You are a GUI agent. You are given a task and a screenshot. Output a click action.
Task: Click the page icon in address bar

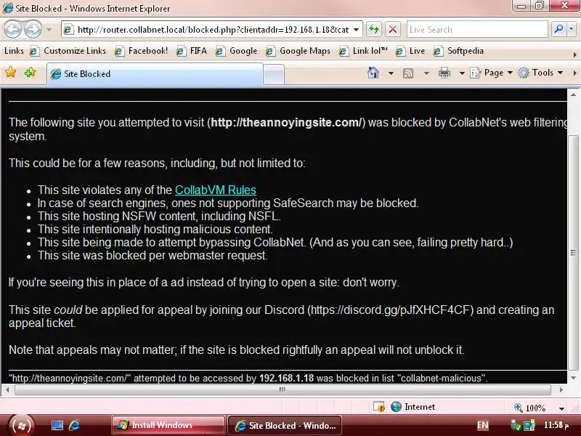[x=68, y=30]
